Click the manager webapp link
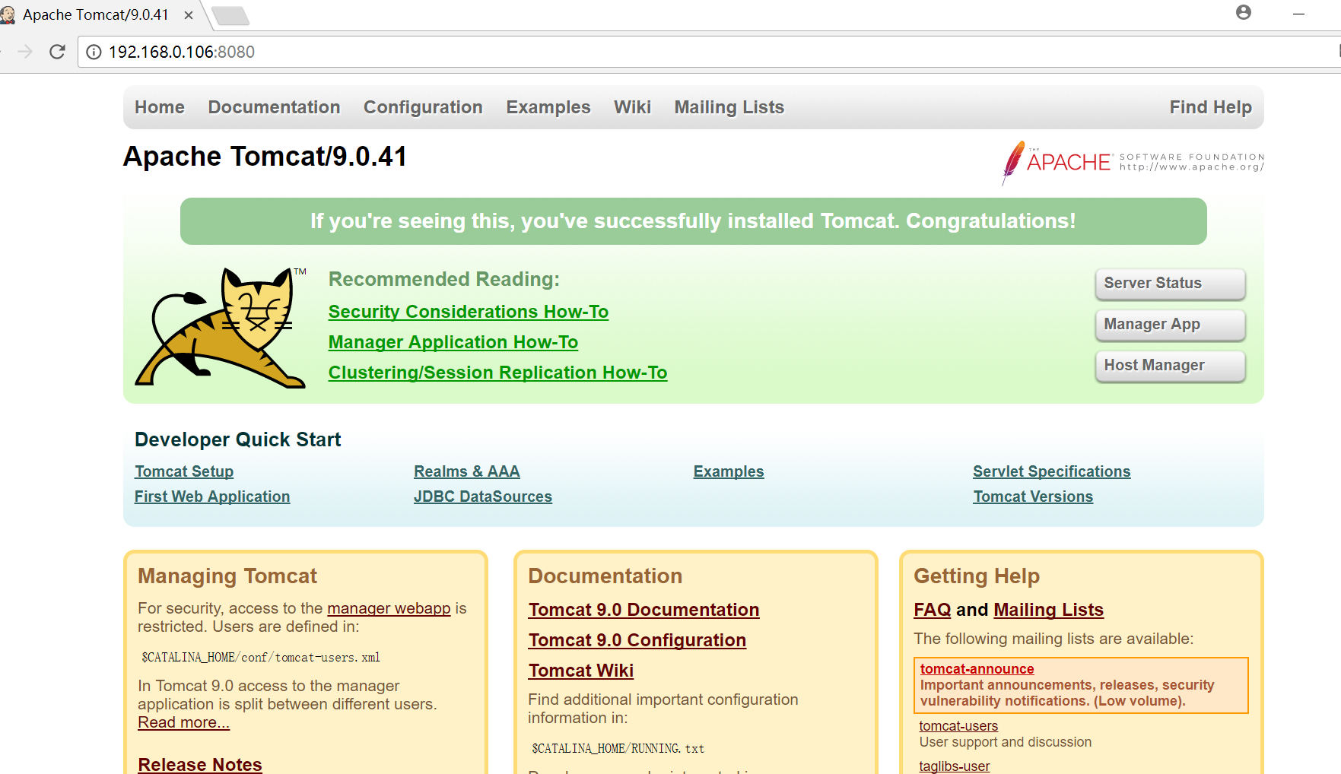The height and width of the screenshot is (774, 1341). (389, 608)
